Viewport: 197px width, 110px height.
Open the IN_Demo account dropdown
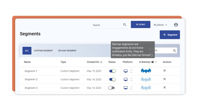coord(160,25)
